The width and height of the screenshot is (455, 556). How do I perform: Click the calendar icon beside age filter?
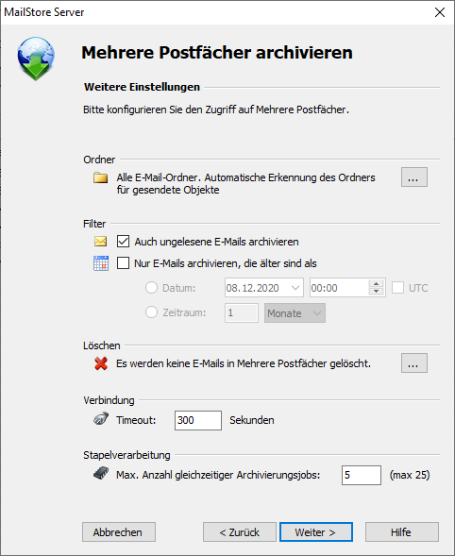tap(101, 263)
